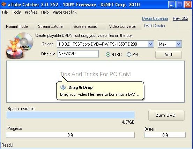Click the 'Create playable DVD's' instruction text

(x=84, y=36)
